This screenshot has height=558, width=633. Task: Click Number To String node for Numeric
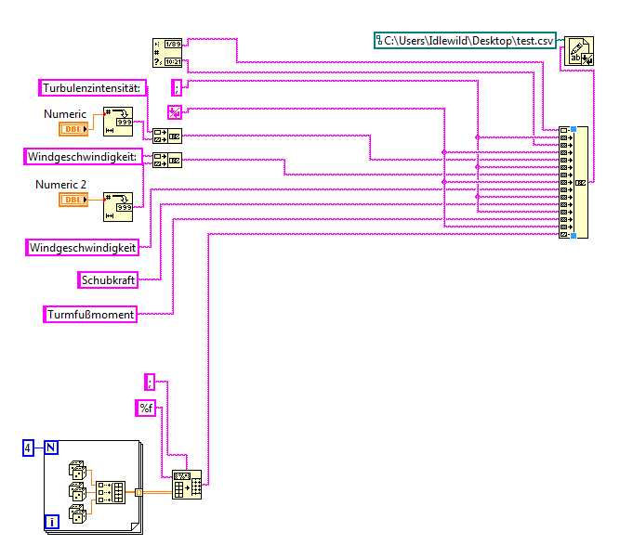(x=118, y=122)
